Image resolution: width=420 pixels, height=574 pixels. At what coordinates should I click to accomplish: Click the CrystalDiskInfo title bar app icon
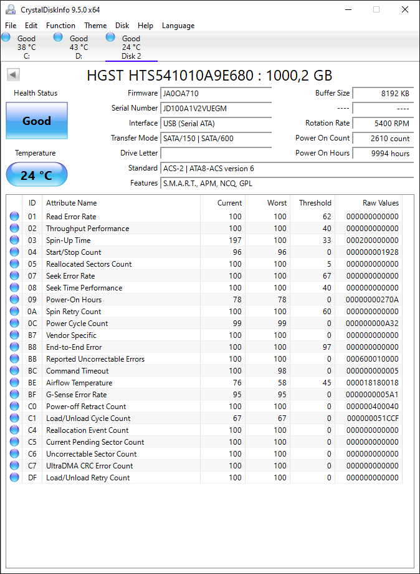point(11,9)
